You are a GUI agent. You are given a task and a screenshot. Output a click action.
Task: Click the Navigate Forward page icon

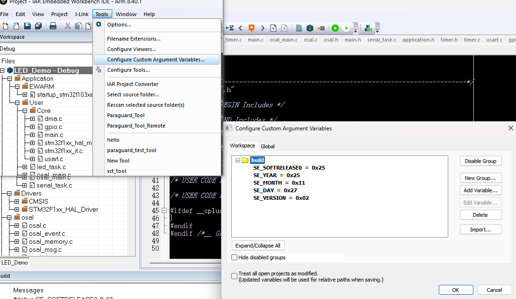click(x=284, y=28)
